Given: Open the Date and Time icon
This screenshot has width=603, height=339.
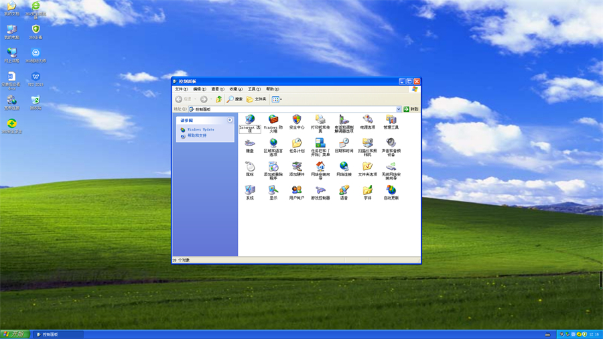Looking at the screenshot, I should pyautogui.click(x=344, y=145).
